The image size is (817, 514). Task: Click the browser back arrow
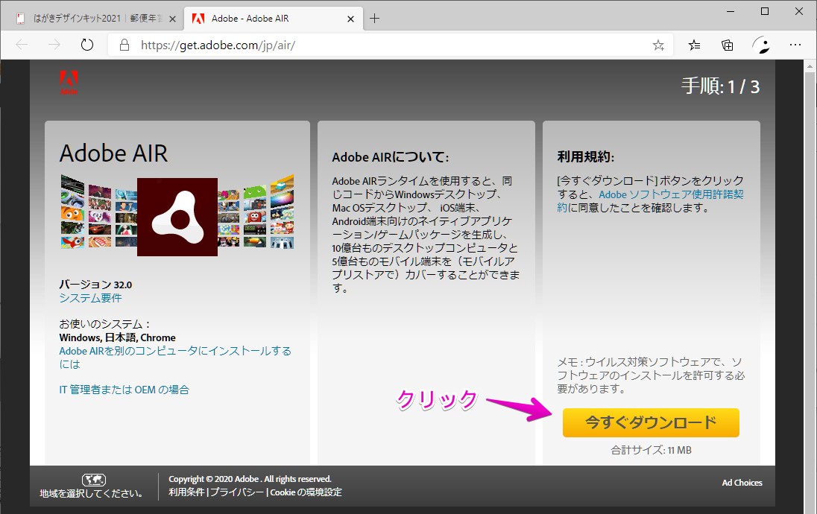22,45
